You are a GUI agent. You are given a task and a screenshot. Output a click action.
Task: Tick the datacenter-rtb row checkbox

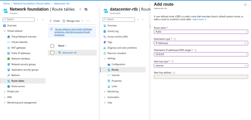pos(52,53)
